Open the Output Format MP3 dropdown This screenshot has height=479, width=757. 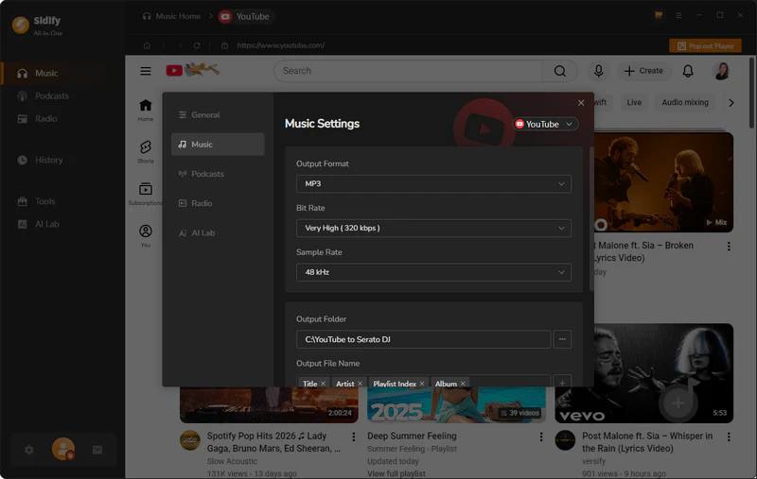point(433,183)
